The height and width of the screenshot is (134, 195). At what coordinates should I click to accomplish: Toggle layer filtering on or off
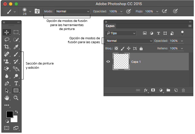(x=182, y=33)
